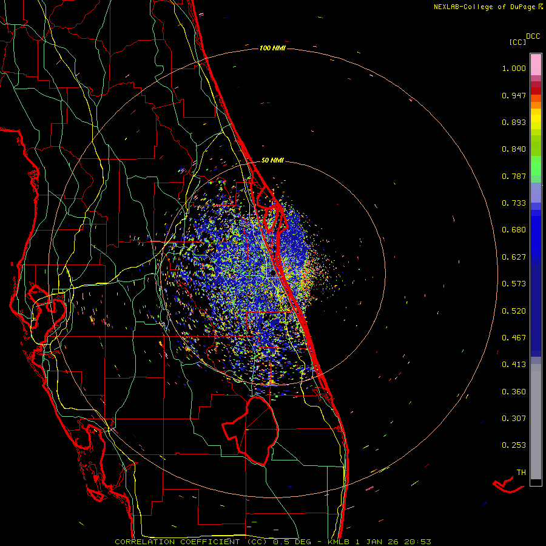Click the pink top color of the scale
This screenshot has width=546, height=546.
click(x=536, y=65)
